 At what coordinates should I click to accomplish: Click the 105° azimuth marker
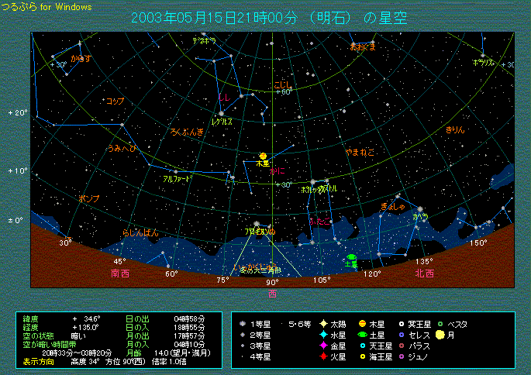[x=322, y=280]
